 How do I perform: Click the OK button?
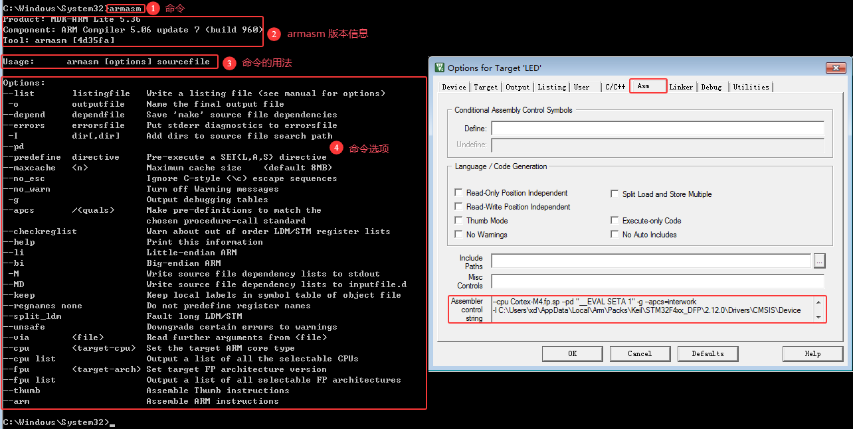572,353
